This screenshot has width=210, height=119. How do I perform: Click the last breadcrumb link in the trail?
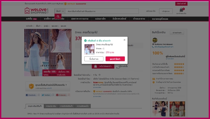pyautogui.click(x=63, y=26)
